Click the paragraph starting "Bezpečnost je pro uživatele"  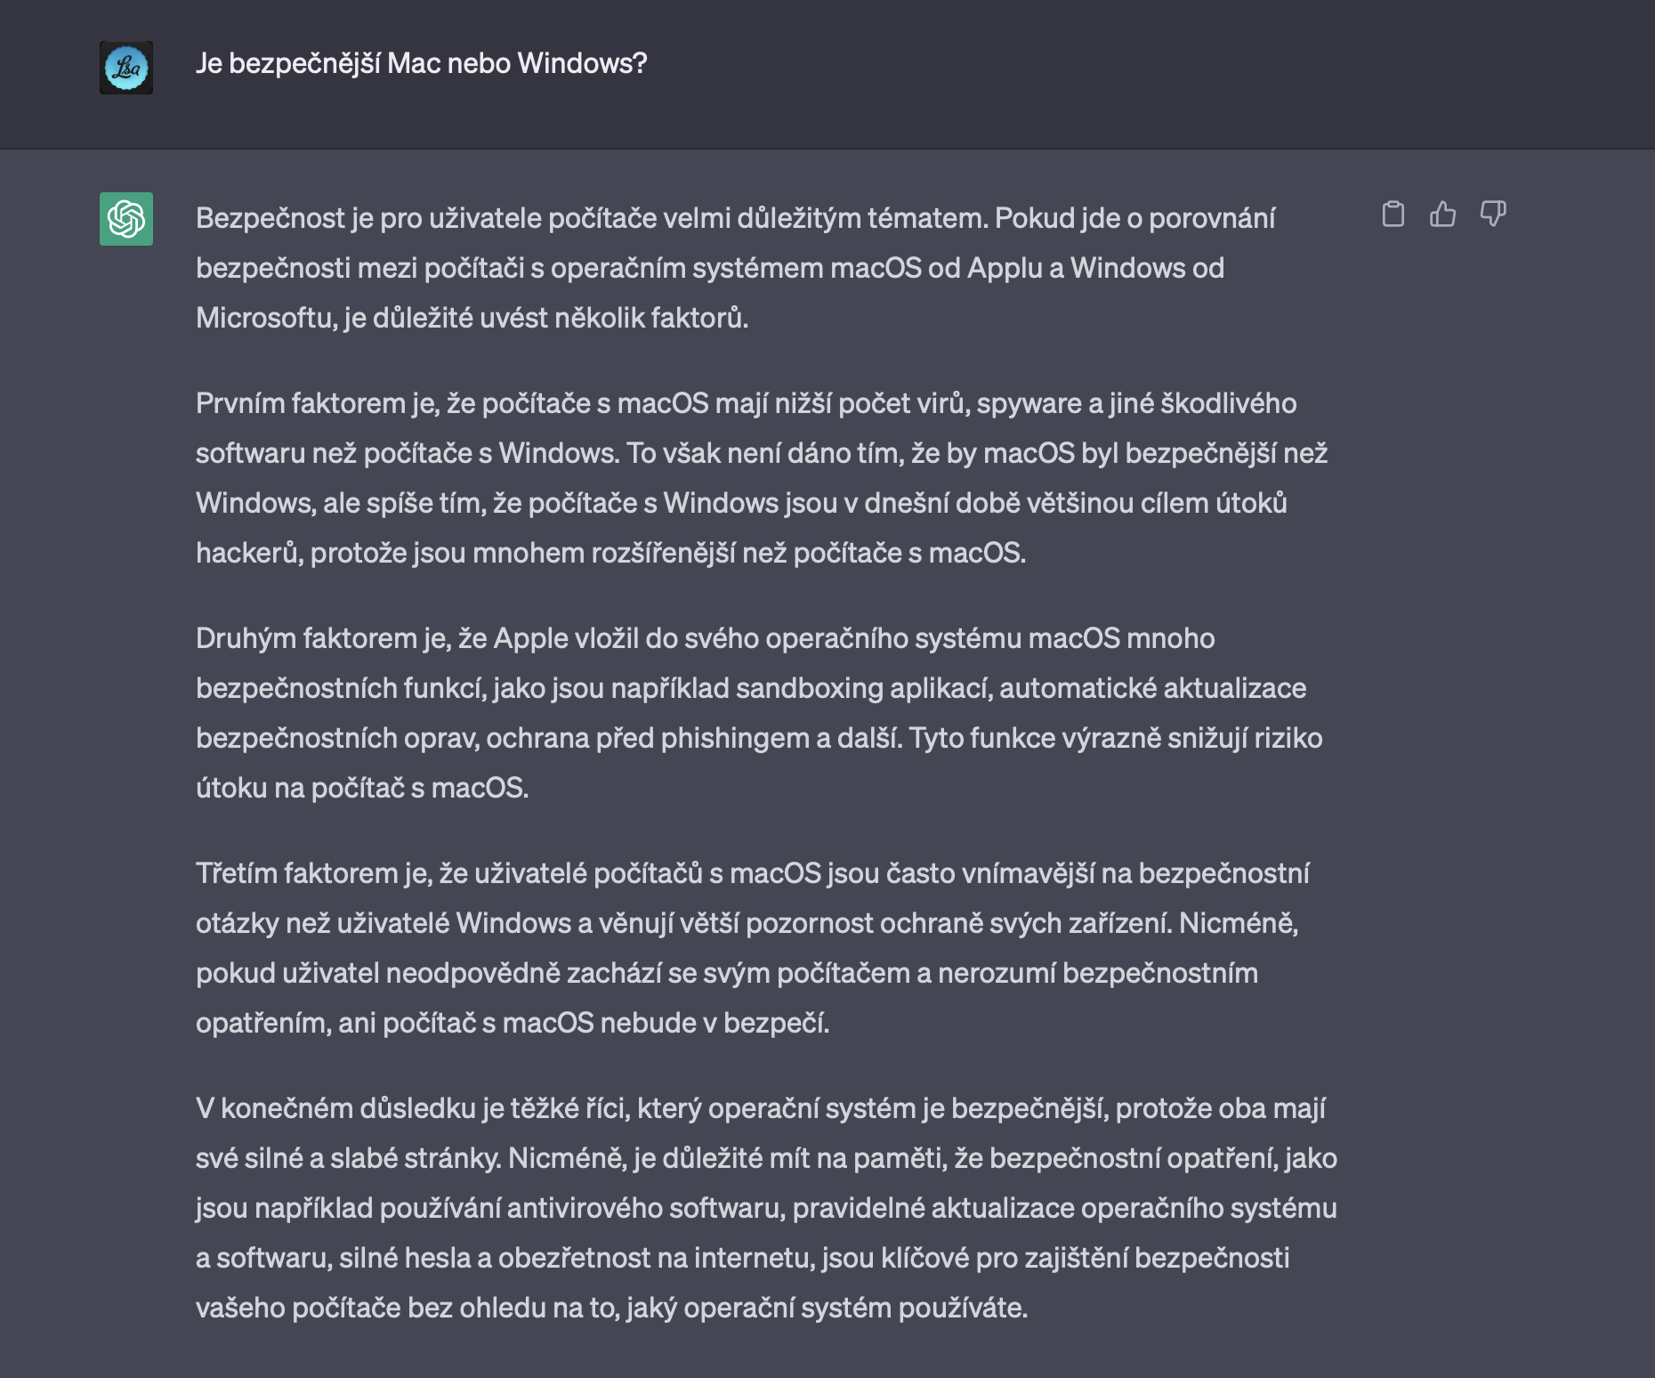tap(735, 268)
